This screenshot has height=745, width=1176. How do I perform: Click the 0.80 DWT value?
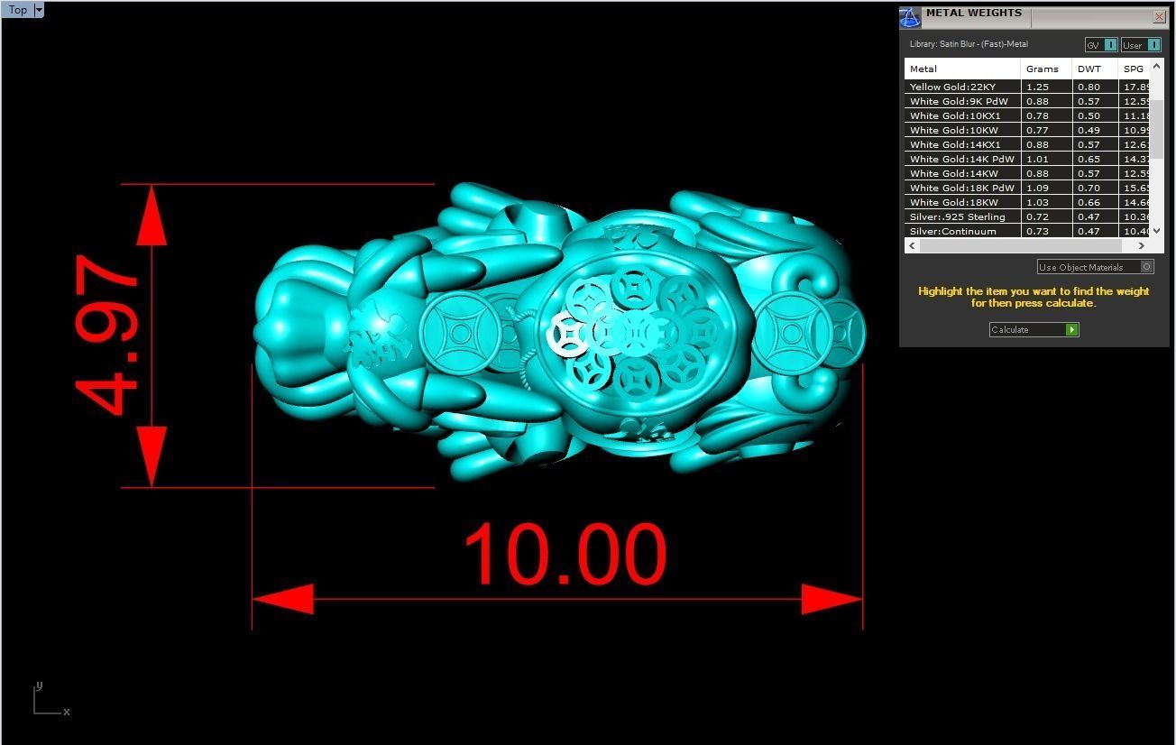click(x=1089, y=87)
